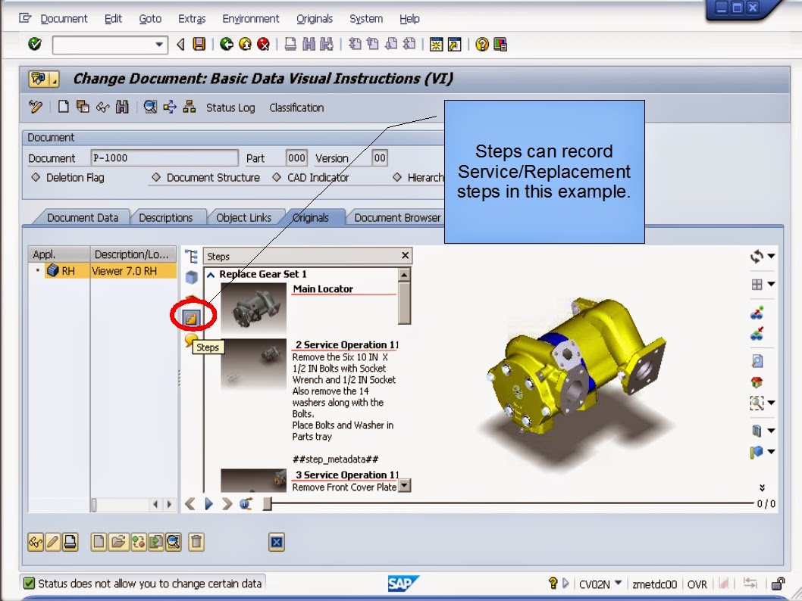The image size is (802, 601).
Task: Click the Display/Change pencil icon
Action: click(x=34, y=107)
